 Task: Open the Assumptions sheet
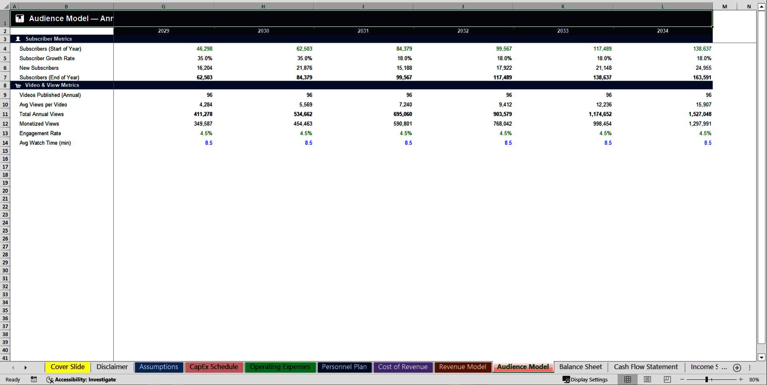pos(159,367)
